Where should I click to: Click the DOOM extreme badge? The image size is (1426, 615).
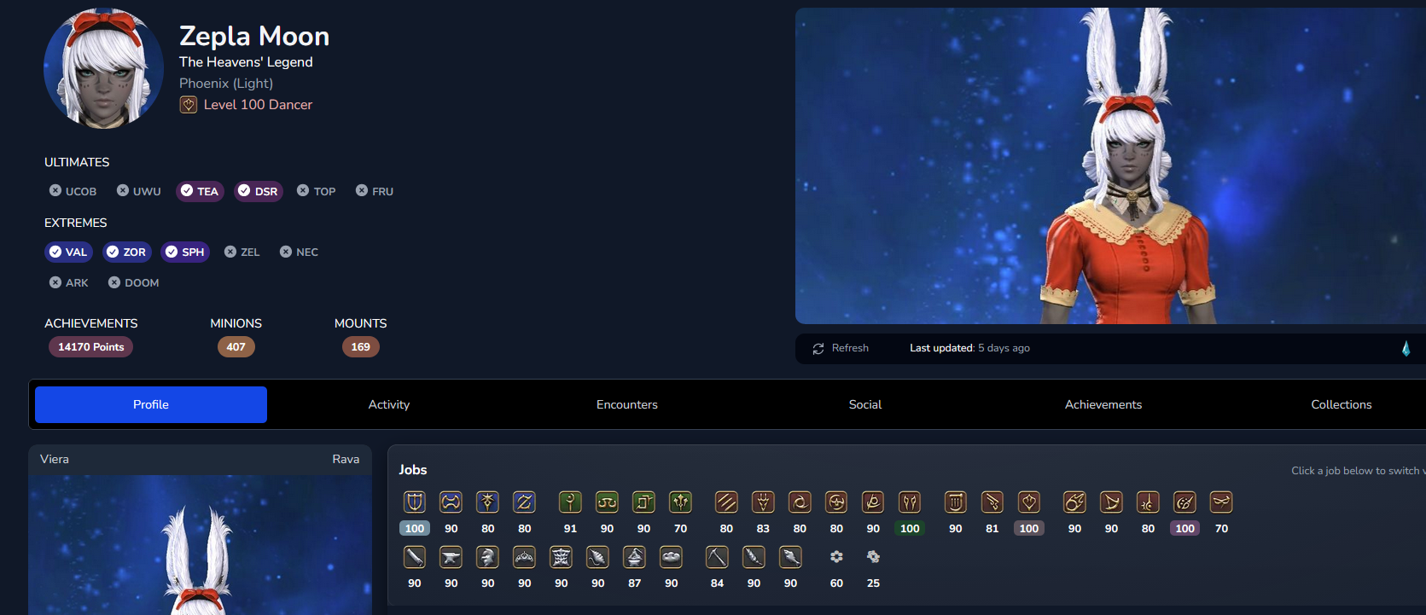(134, 282)
